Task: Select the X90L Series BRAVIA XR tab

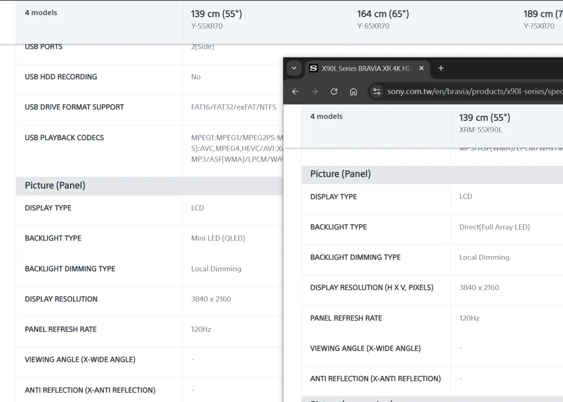Action: [x=367, y=68]
